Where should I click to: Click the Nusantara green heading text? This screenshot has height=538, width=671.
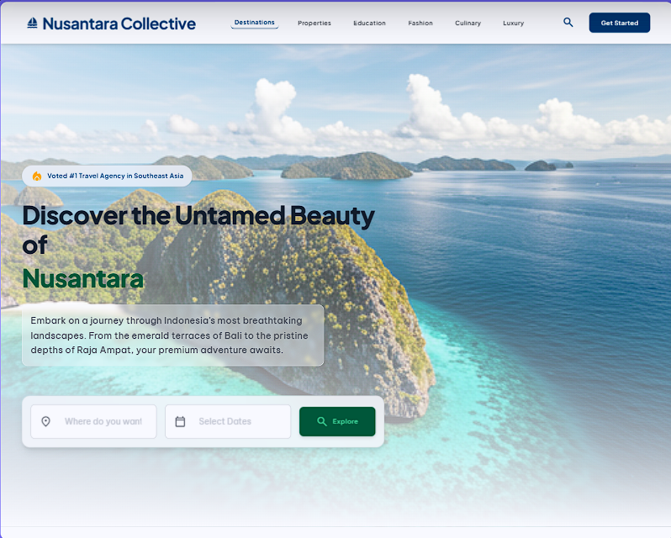coord(83,279)
